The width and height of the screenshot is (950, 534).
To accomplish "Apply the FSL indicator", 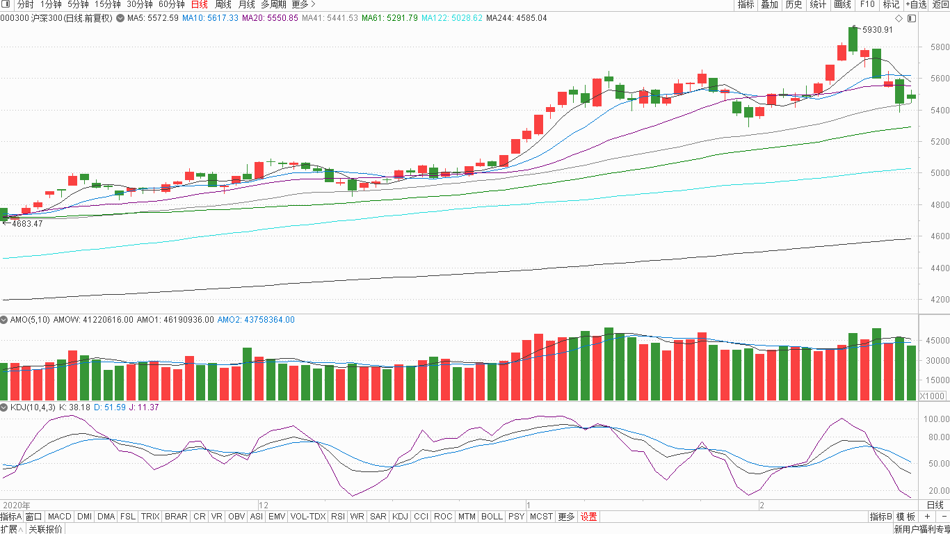I will pyautogui.click(x=128, y=517).
